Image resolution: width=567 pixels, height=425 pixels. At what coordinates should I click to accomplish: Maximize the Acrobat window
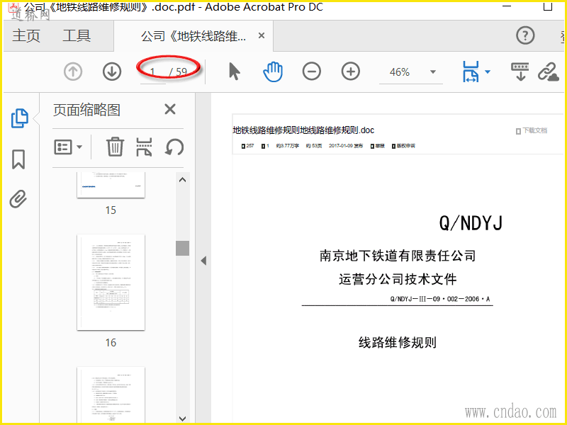[548, 6]
